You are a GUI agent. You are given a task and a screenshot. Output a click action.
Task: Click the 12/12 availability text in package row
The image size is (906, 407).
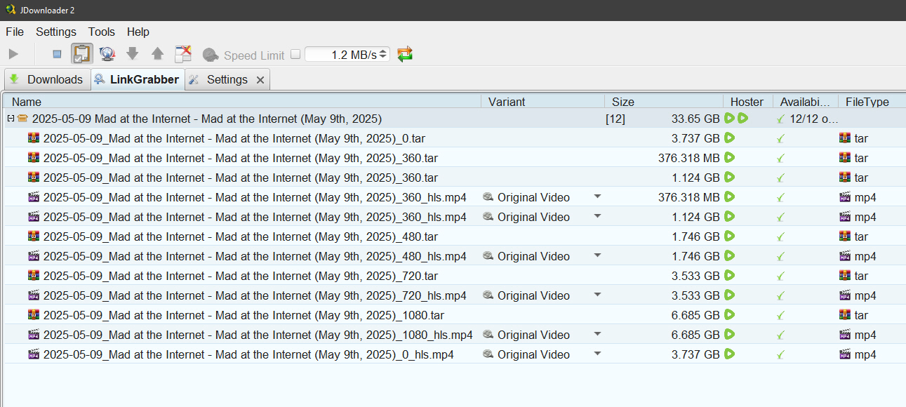(813, 119)
